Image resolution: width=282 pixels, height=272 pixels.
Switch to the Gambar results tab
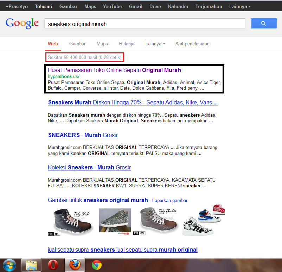point(77,44)
